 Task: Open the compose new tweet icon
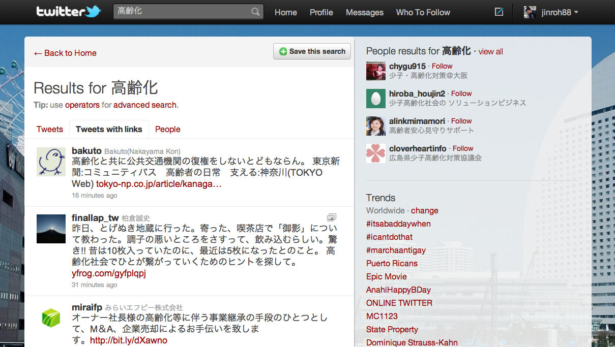point(499,12)
